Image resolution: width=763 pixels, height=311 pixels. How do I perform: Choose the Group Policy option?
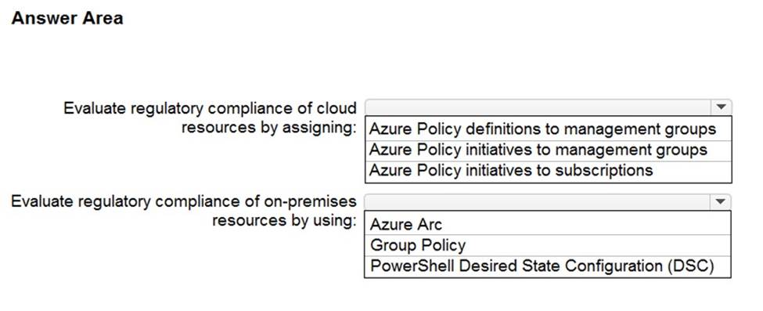548,245
